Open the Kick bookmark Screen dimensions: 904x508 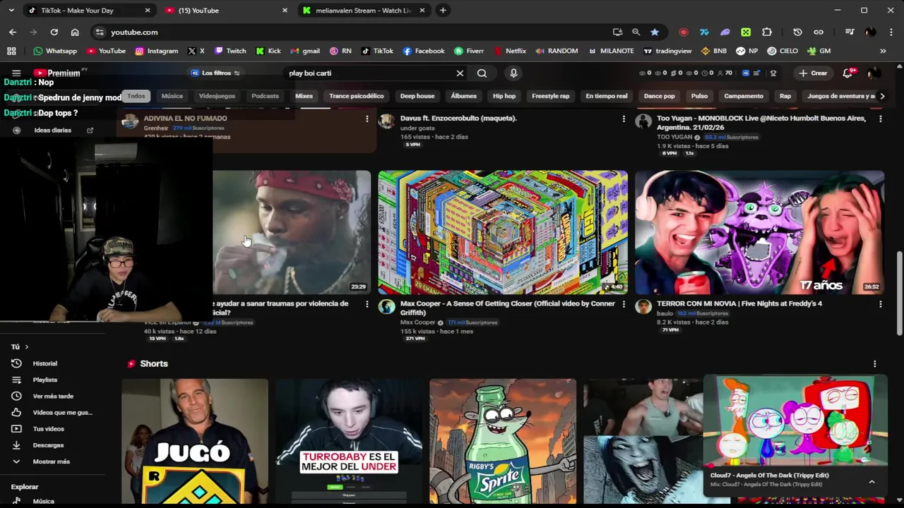coord(268,51)
